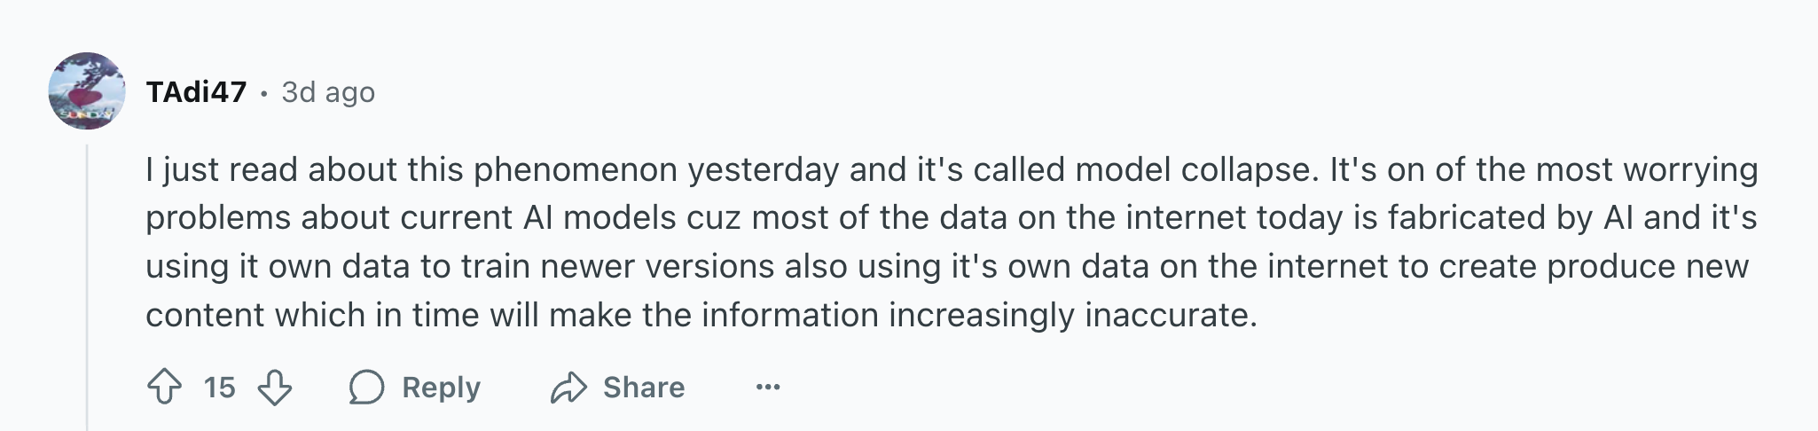Click the vote count 15
Viewport: 1818px width, 431px height.
tap(220, 388)
